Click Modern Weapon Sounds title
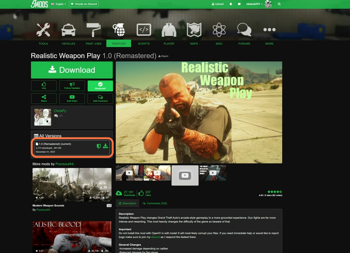The width and height of the screenshot is (350, 253). click(x=48, y=206)
